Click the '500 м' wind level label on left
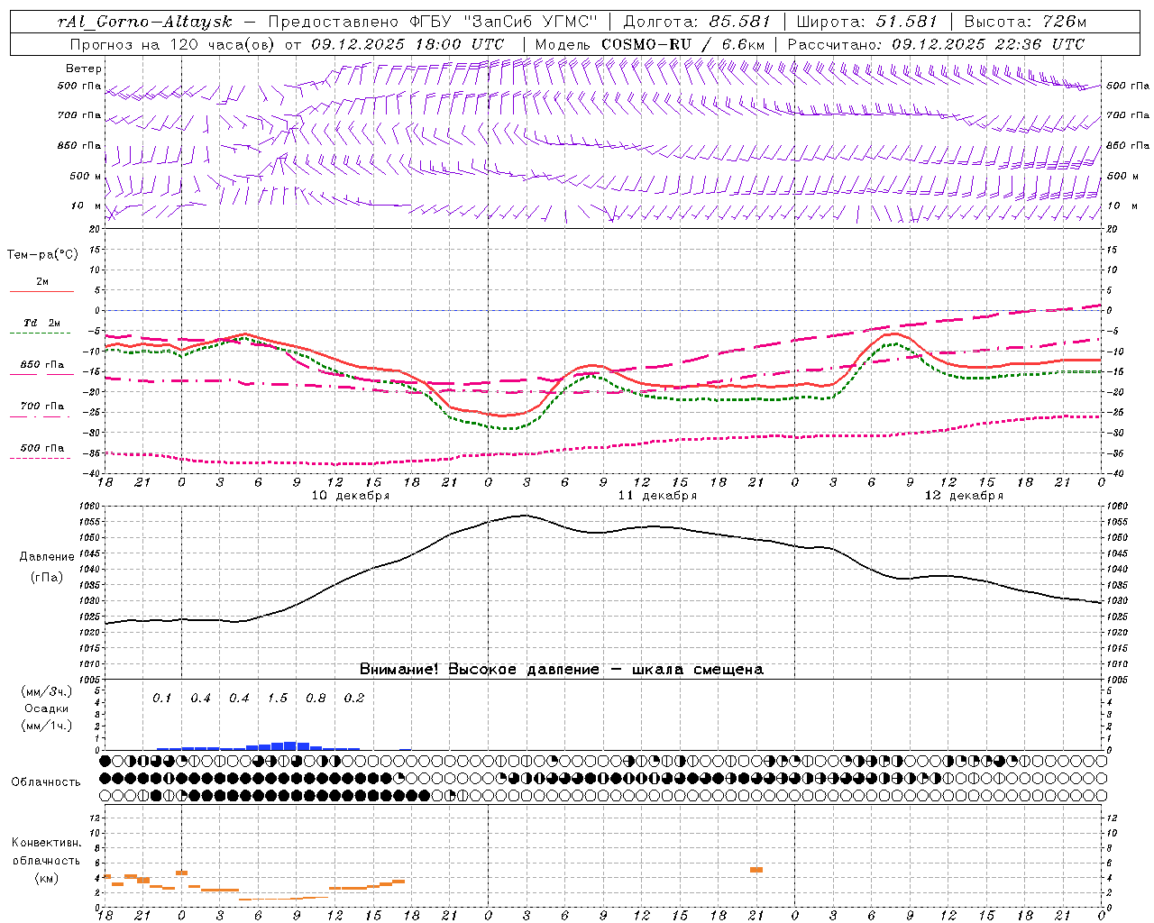This screenshot has width=1154, height=923. 86,176
